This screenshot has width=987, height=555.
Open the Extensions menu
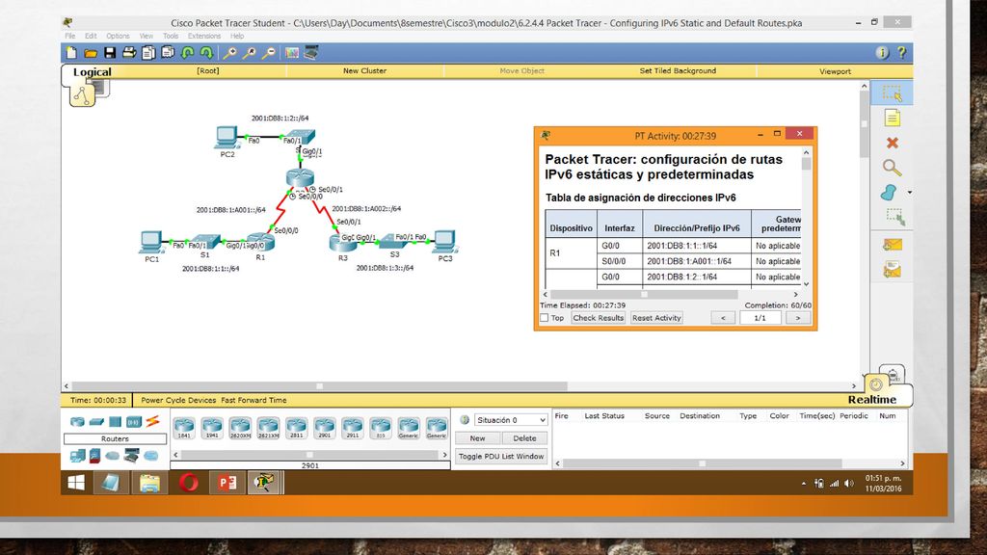click(x=204, y=36)
